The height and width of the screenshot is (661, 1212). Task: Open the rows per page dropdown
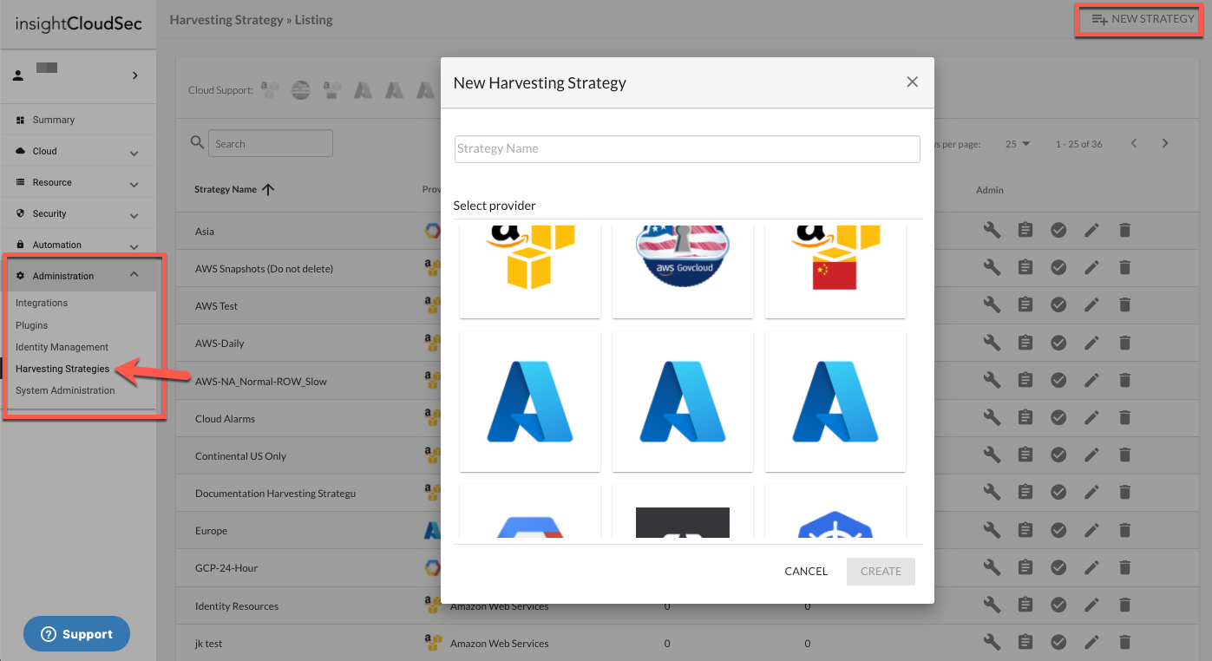[x=1018, y=144]
